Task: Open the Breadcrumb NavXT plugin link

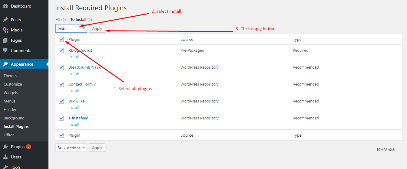Action: pyautogui.click(x=86, y=67)
